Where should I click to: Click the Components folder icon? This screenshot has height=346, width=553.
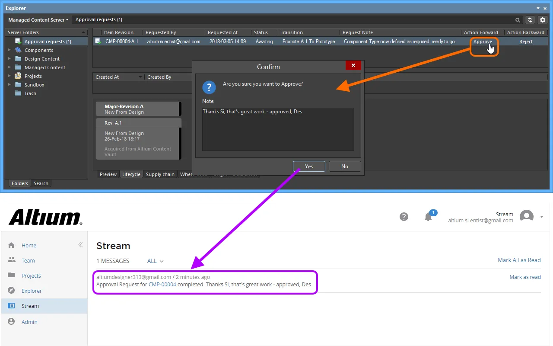click(x=18, y=50)
